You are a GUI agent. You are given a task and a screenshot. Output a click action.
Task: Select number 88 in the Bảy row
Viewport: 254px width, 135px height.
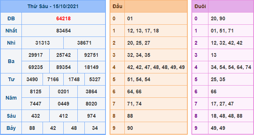pyautogui.click(x=32, y=128)
